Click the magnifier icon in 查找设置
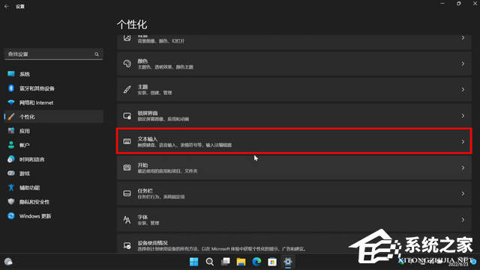Viewport: 480px width, 270px height. 97,54
